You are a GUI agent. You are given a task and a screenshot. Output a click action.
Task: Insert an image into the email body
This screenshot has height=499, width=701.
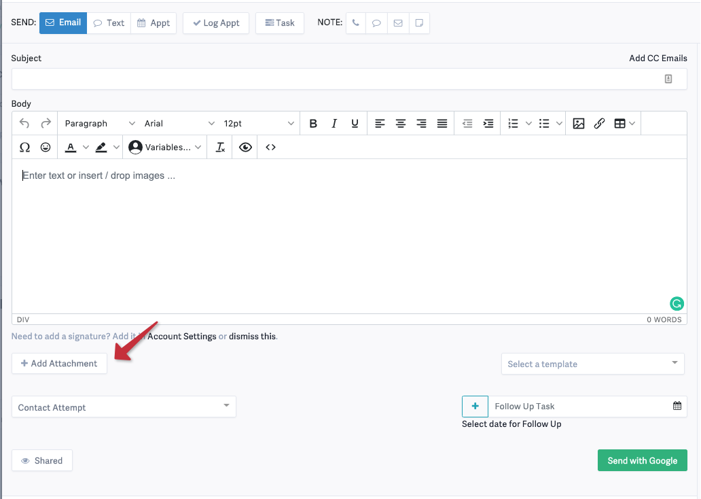point(579,123)
